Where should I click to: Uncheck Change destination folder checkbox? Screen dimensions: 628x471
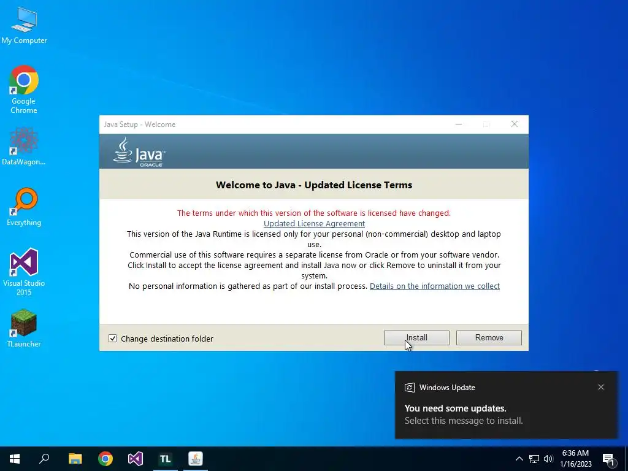113,339
